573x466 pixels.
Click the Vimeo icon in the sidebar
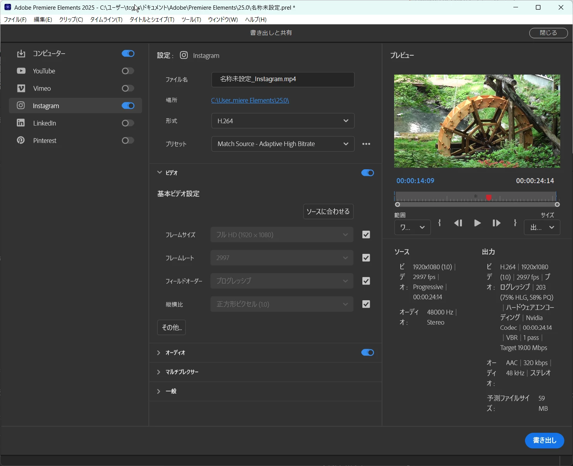pos(21,88)
